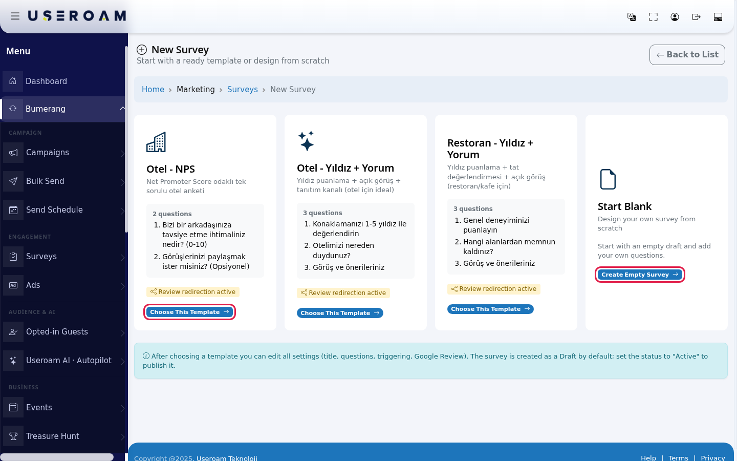Expand the Ads submenu arrow
Viewport: 737px width, 461px height.
(x=122, y=286)
